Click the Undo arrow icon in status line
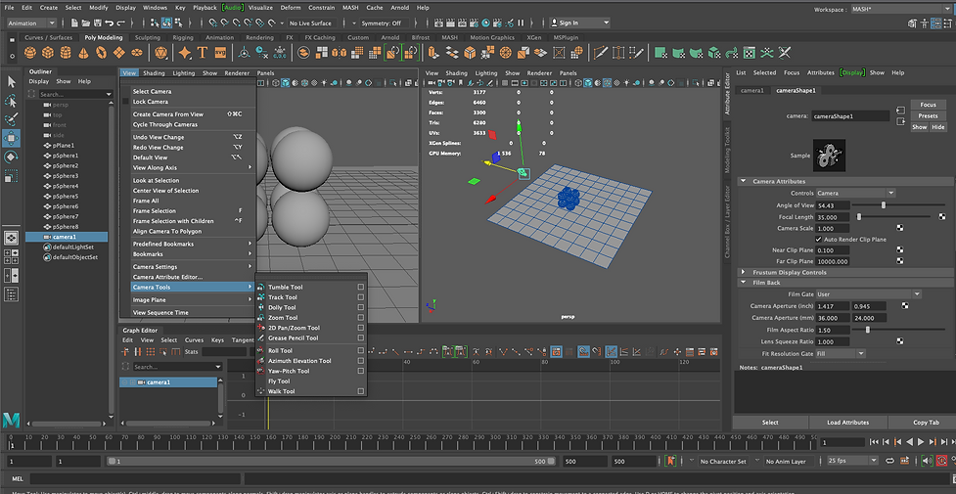 coord(110,23)
